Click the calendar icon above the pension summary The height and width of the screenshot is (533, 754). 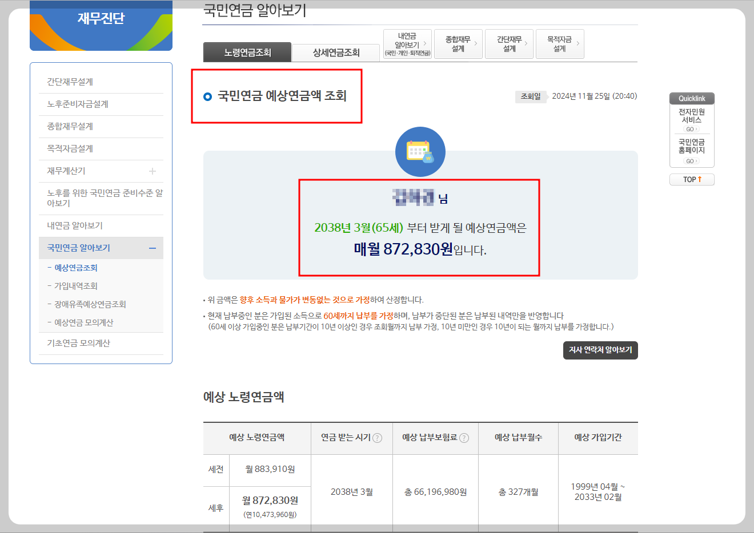(x=420, y=151)
